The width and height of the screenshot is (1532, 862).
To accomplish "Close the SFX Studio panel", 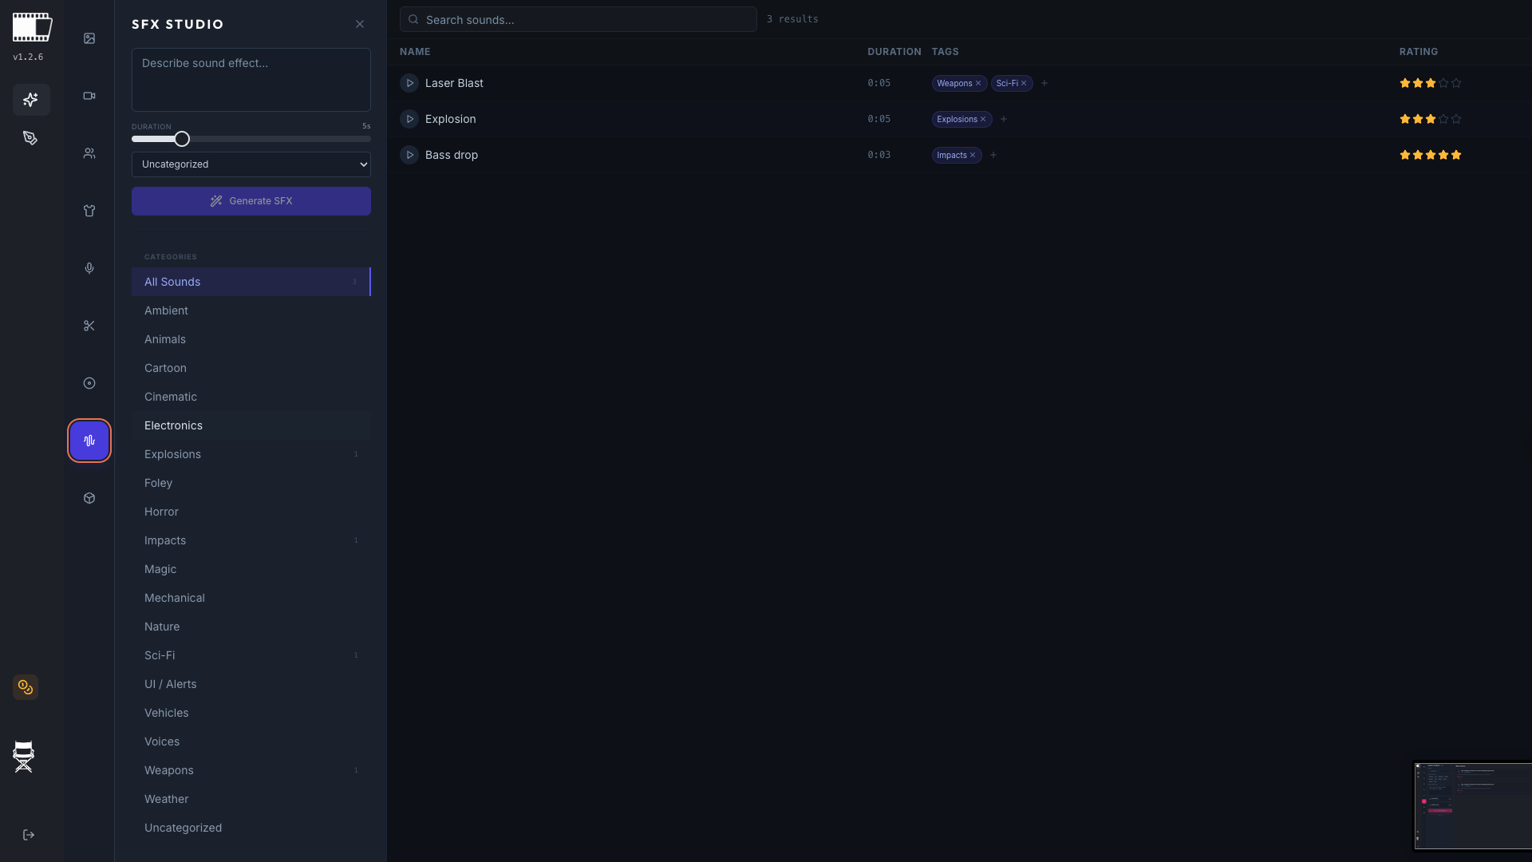I will point(360,24).
